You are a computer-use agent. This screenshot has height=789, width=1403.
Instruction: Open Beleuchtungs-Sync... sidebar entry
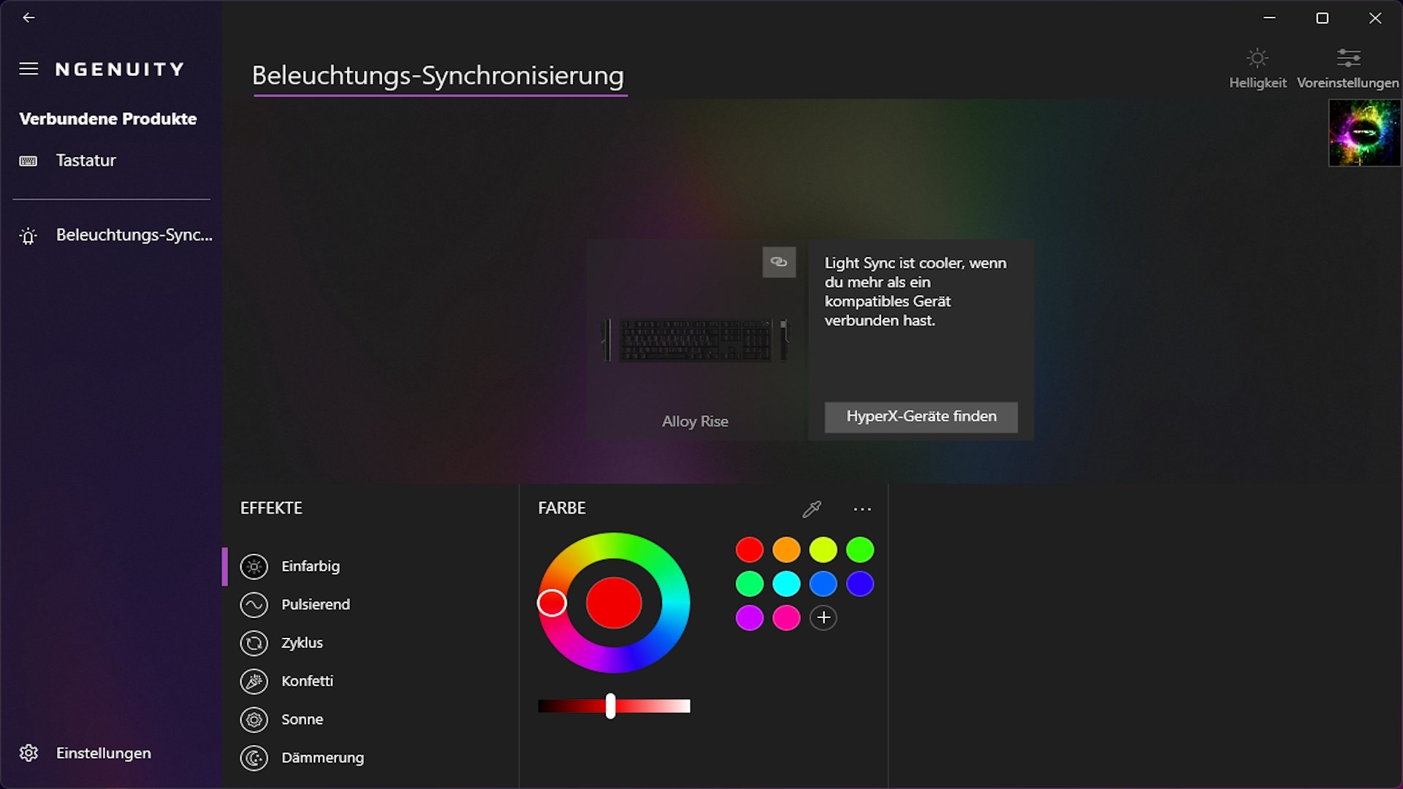click(x=134, y=235)
